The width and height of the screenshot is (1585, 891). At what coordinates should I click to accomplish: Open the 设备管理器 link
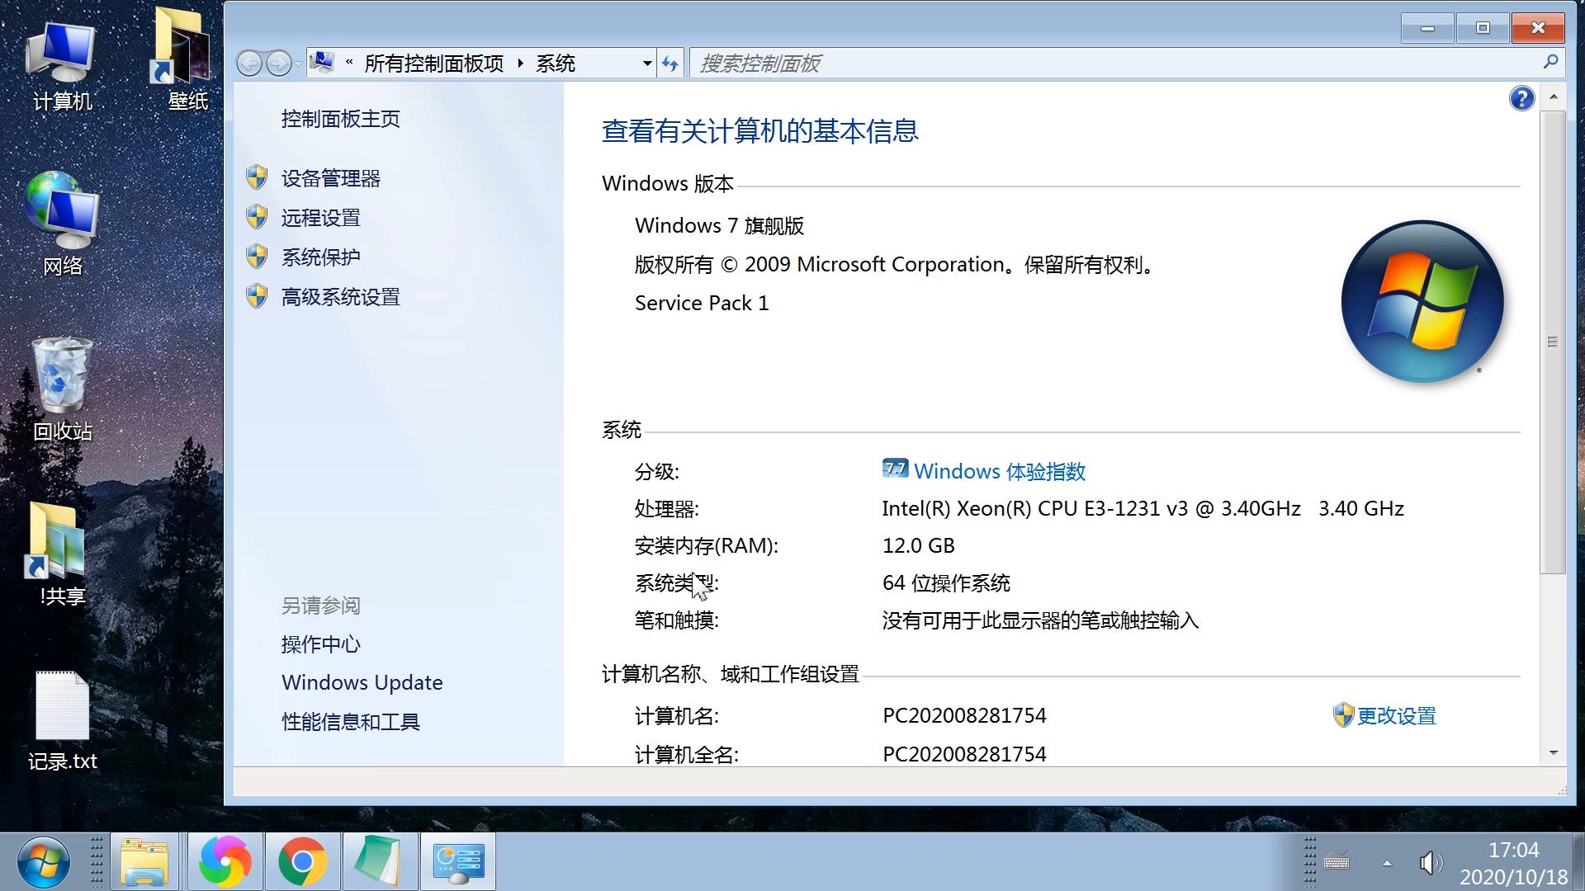point(330,178)
